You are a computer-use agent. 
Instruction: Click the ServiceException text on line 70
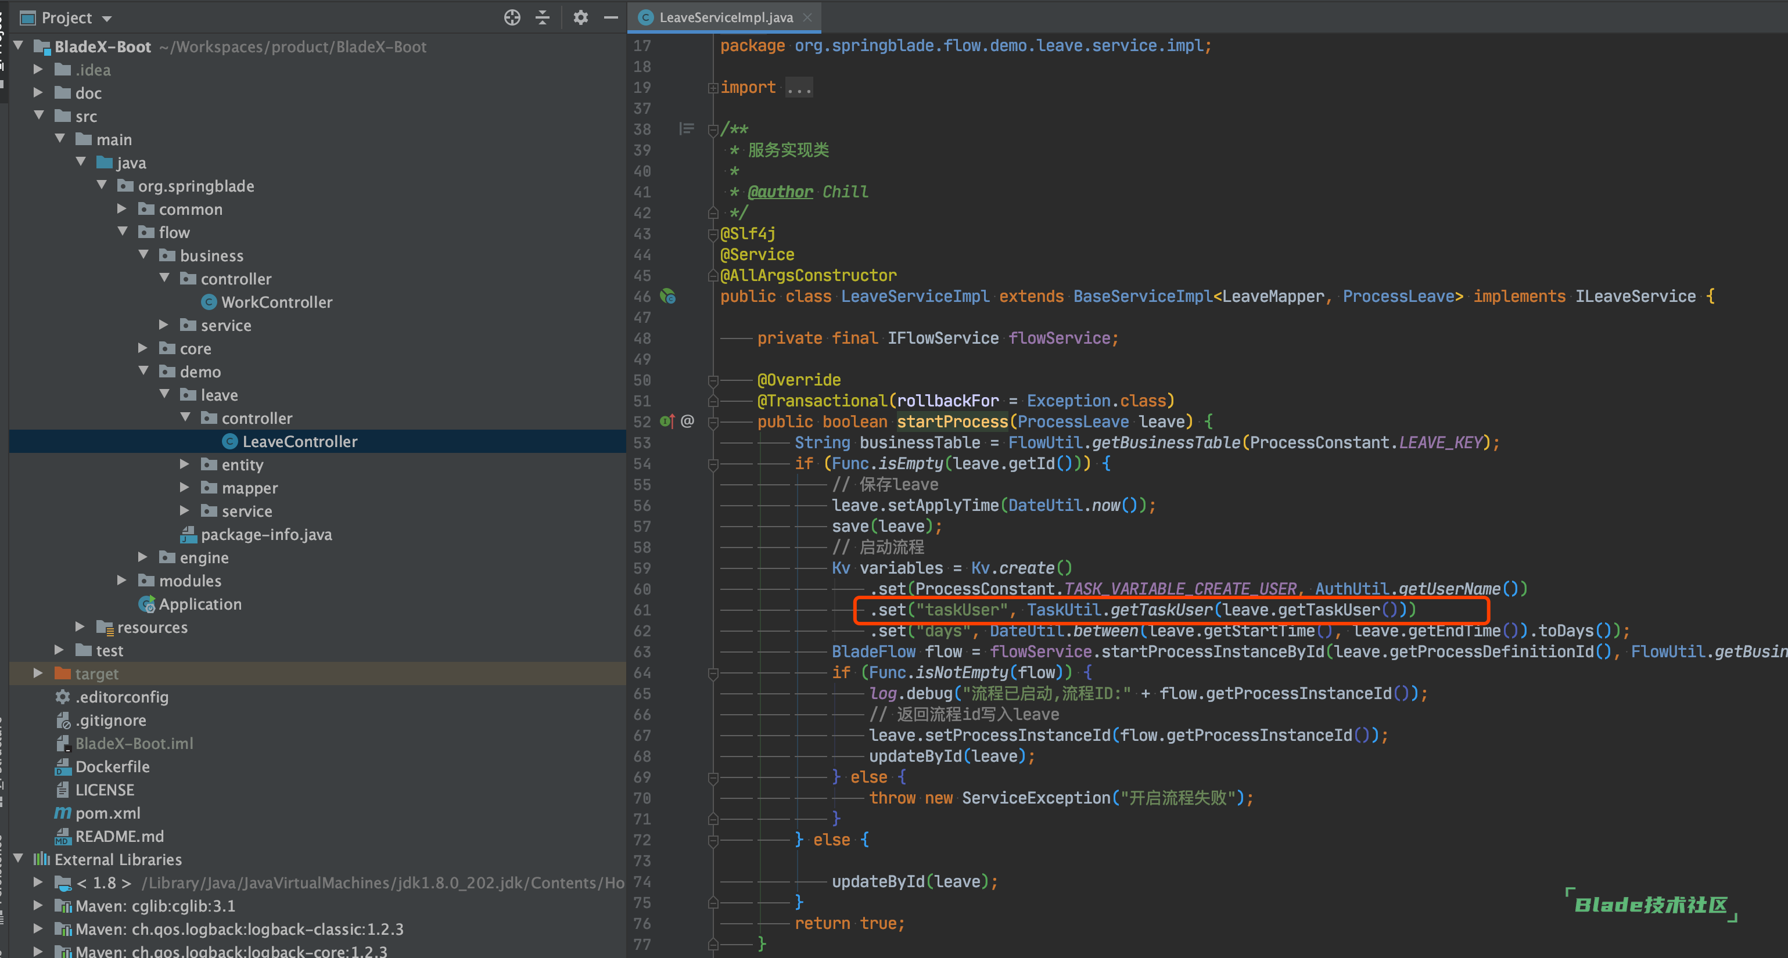[x=1036, y=798]
